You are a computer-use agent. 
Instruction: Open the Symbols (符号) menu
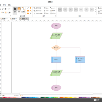4,5
